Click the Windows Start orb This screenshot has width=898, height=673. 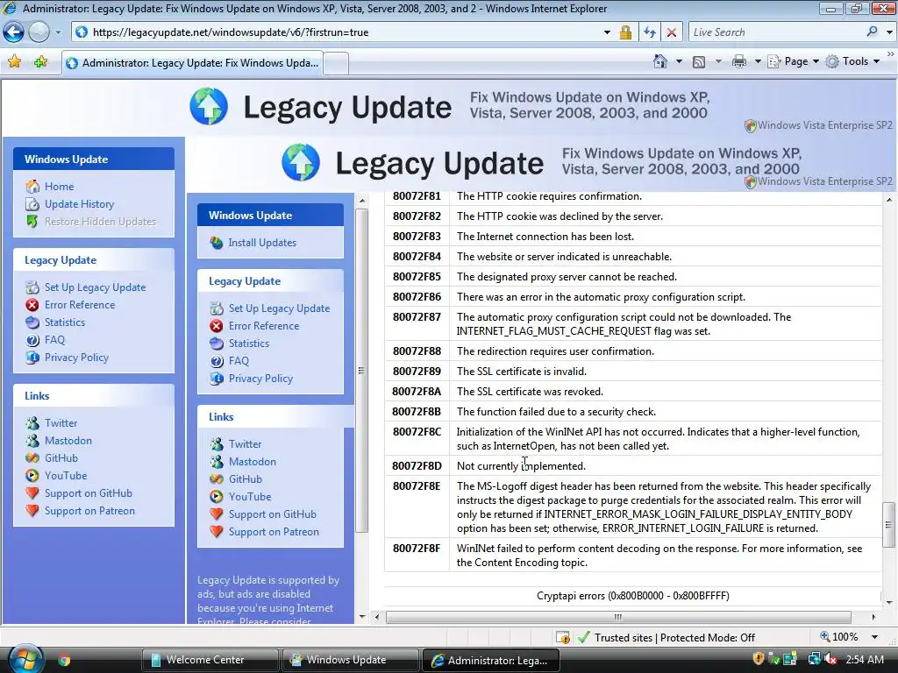(25, 659)
